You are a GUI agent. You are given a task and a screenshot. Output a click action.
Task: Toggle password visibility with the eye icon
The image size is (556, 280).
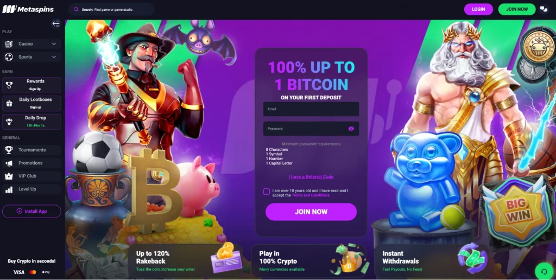click(351, 129)
